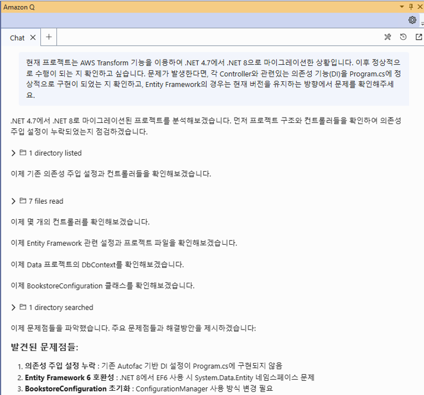Click folder icon beside '1 directory searched'
Viewport: 424px width, 395px height.
pos(23,307)
